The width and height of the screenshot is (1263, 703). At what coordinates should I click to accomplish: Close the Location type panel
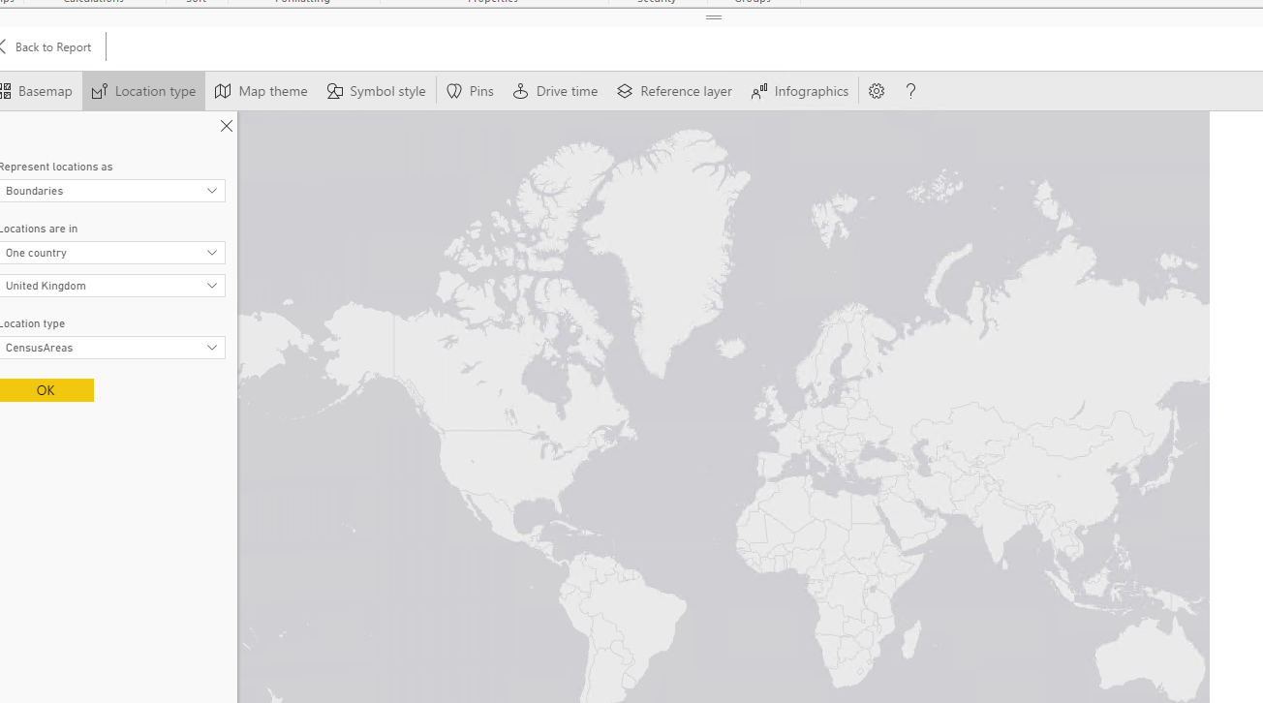227,126
